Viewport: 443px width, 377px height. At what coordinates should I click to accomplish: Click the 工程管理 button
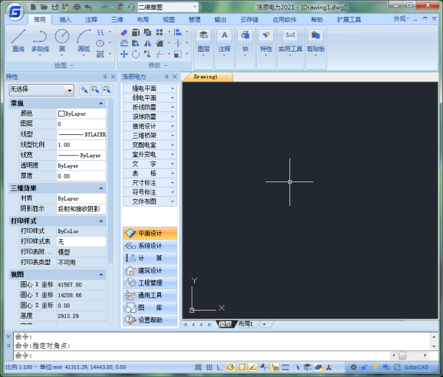(150, 283)
